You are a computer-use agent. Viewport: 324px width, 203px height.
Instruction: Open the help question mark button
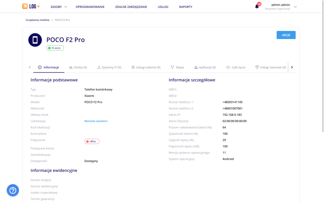tap(13, 190)
